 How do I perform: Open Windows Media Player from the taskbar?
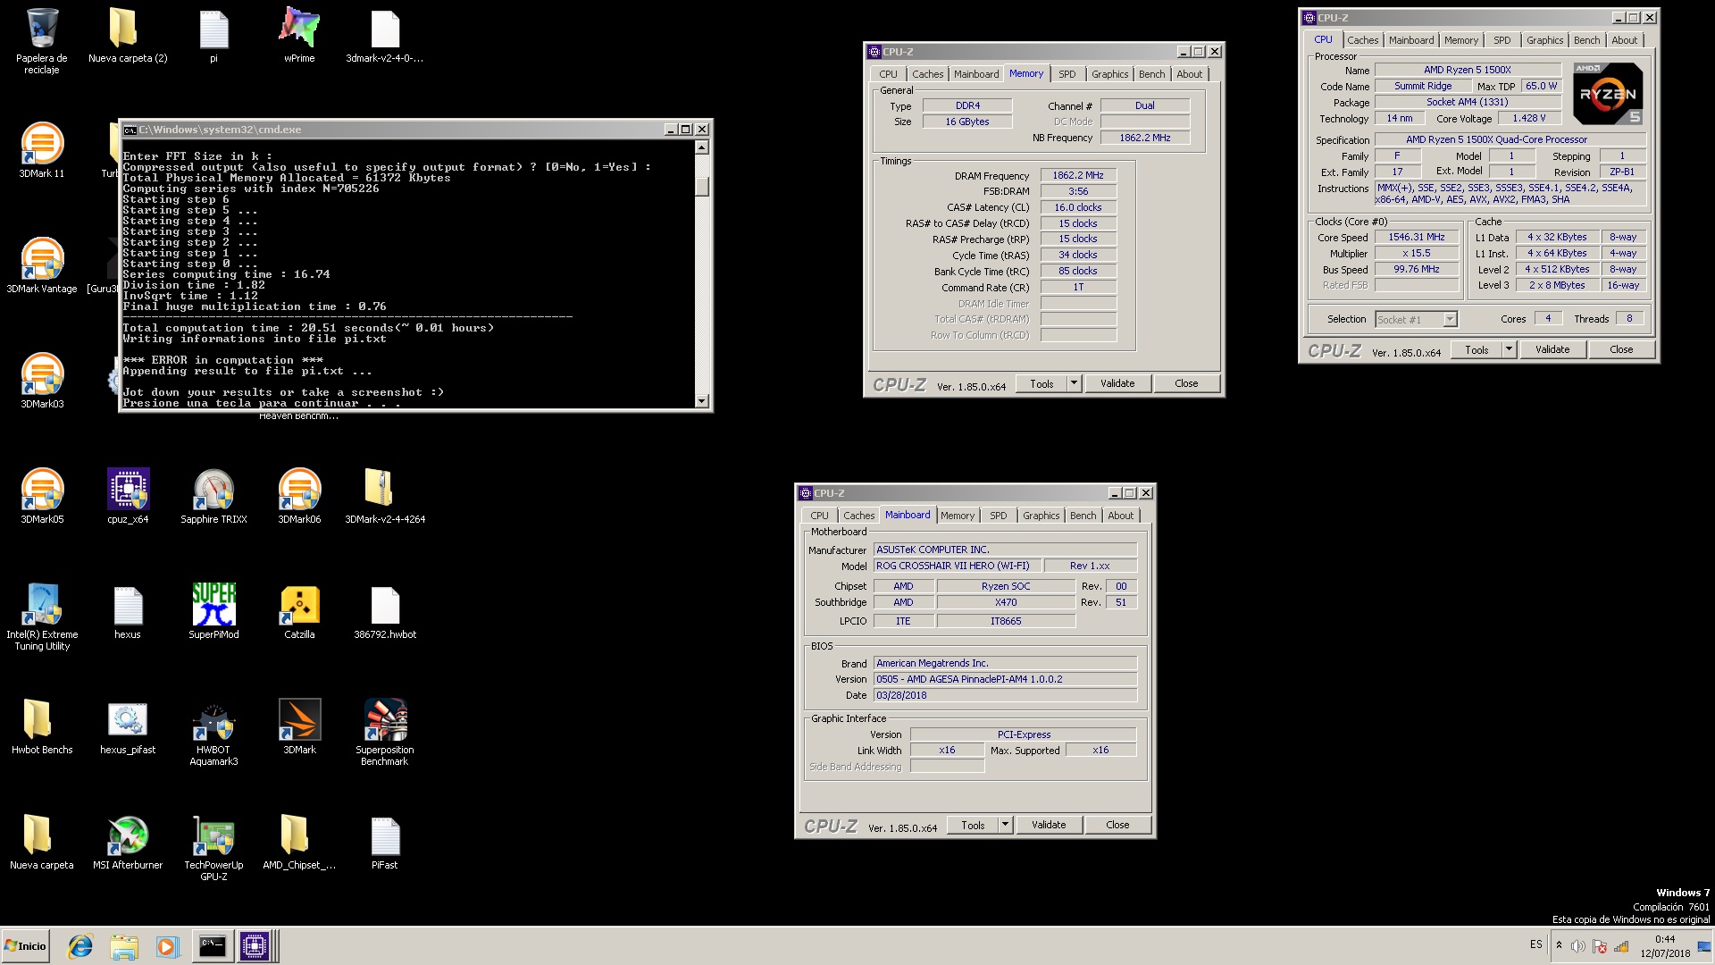coord(167,946)
